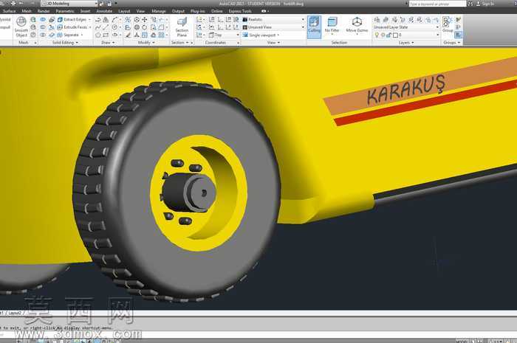
Task: Expand the Draw panel
Action: [108, 43]
